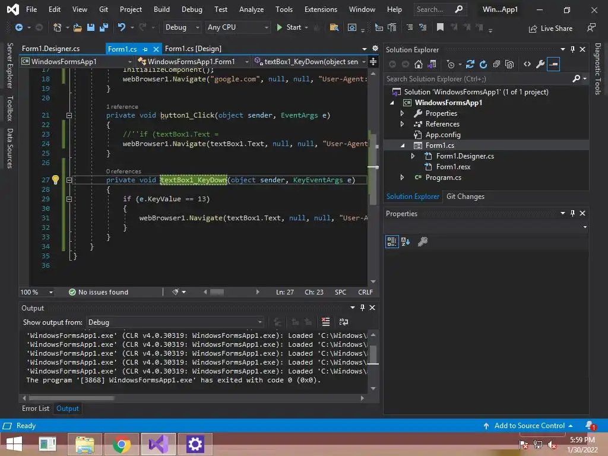This screenshot has height=456, width=608.
Task: Open Solution Explorer Properties wrench icon
Action: pyautogui.click(x=540, y=64)
